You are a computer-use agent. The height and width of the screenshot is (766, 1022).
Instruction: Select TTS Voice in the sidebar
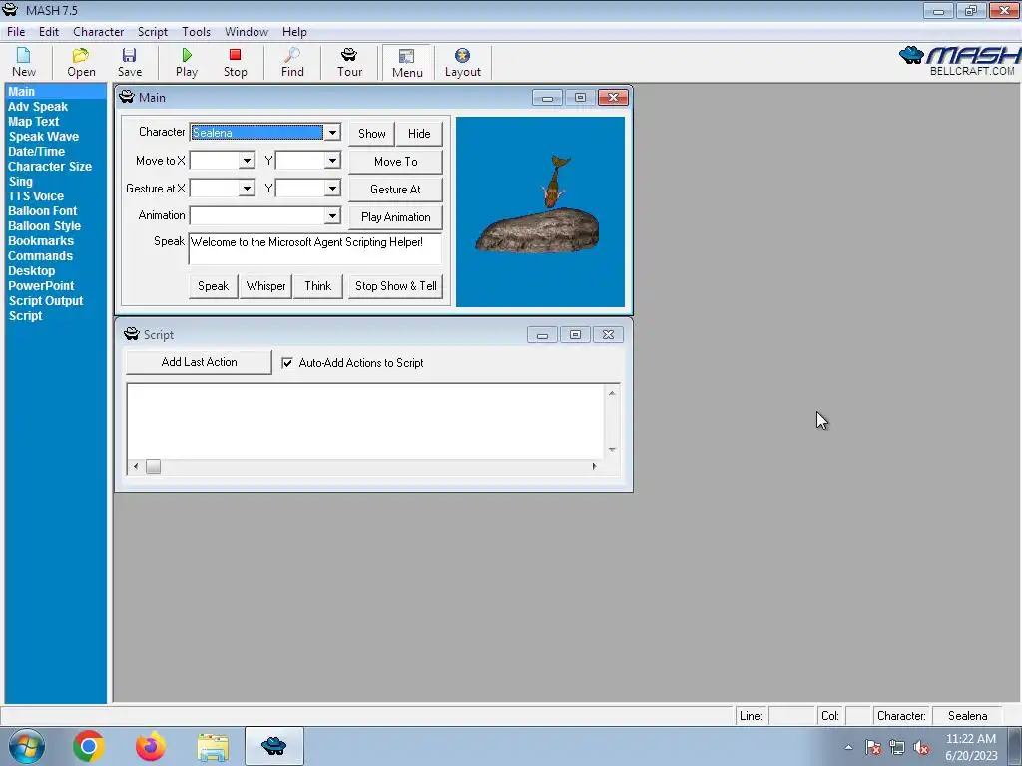point(36,196)
